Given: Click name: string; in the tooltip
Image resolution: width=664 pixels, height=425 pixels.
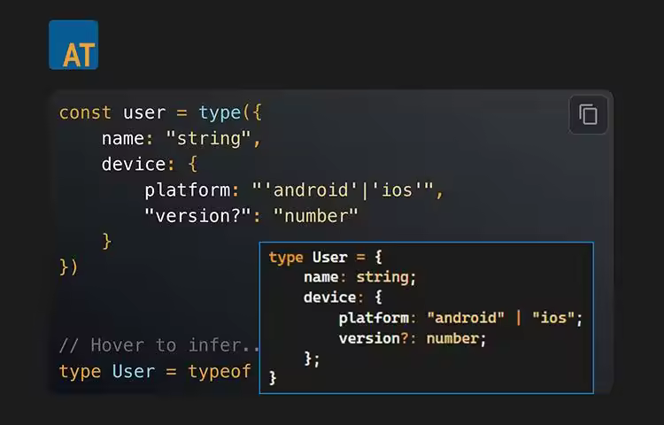Looking at the screenshot, I should pyautogui.click(x=359, y=277).
